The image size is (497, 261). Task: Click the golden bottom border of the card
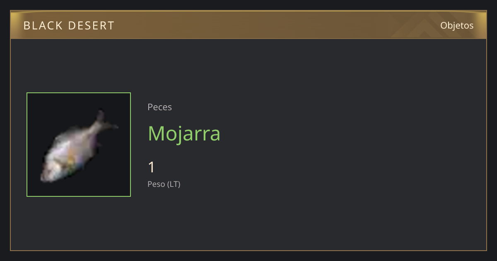[x=248, y=251]
